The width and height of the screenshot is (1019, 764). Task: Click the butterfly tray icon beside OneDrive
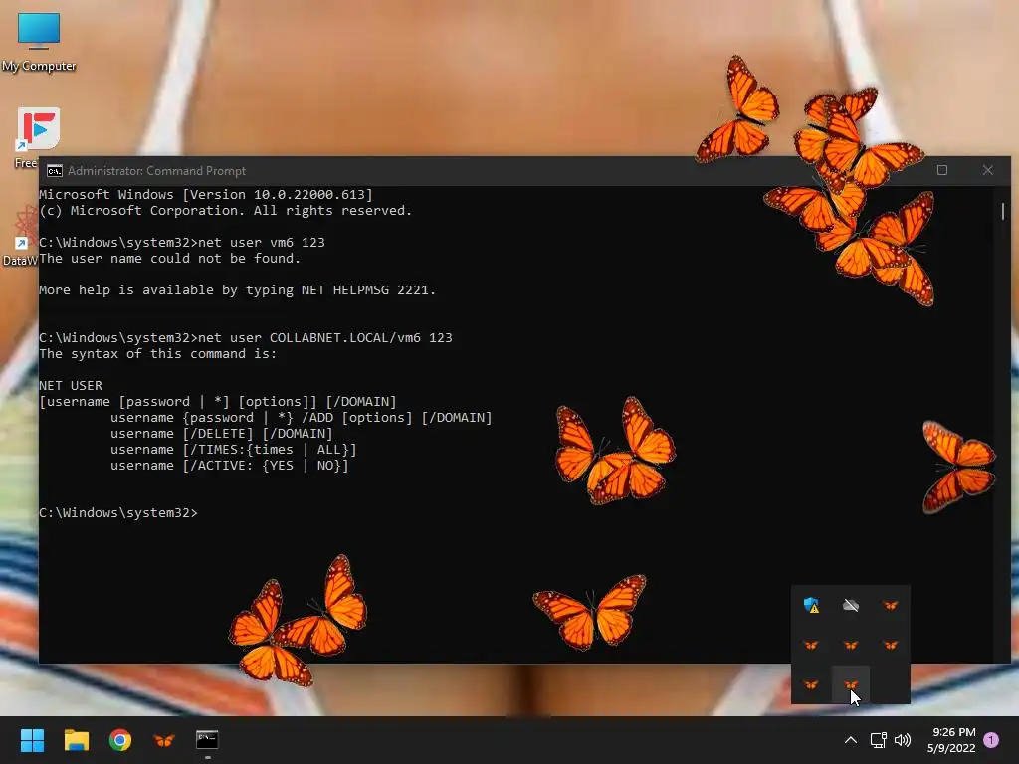coord(891,606)
